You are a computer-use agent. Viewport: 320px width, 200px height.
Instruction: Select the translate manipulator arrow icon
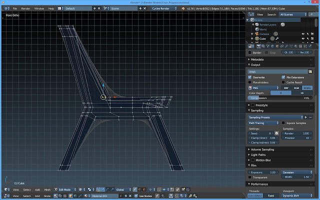[x=103, y=189]
